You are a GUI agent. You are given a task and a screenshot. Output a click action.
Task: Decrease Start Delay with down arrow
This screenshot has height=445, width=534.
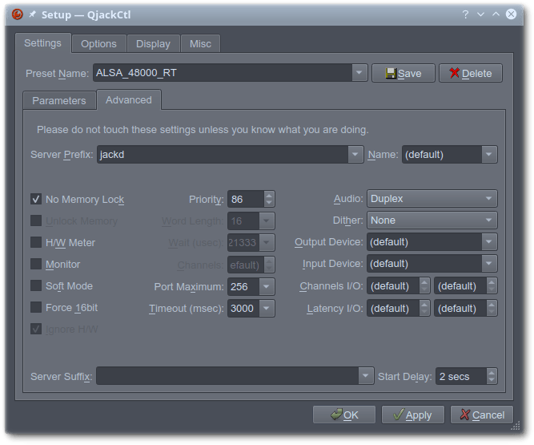click(x=492, y=380)
